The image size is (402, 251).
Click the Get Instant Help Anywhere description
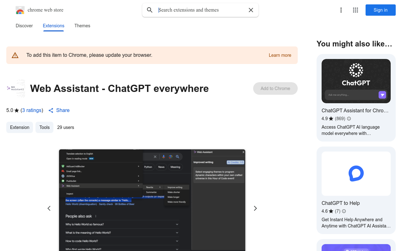tap(356, 223)
